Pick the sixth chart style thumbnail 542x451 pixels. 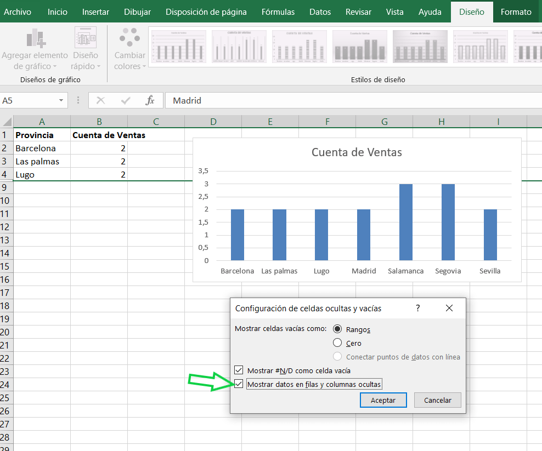point(480,47)
